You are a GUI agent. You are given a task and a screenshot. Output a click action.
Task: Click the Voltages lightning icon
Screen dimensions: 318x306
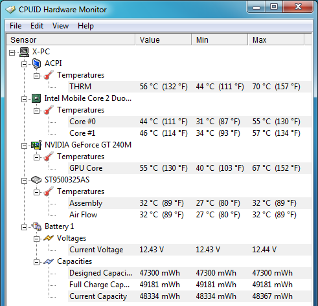point(49,238)
